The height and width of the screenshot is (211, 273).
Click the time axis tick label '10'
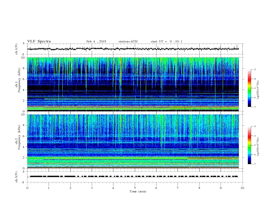click(x=242, y=188)
